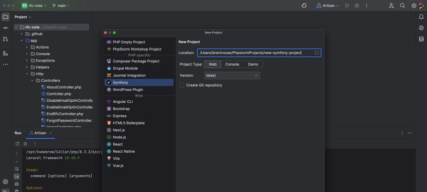This screenshot has width=427, height=192.
Task: Open Run tool window options menu
Action: [x=402, y=133]
